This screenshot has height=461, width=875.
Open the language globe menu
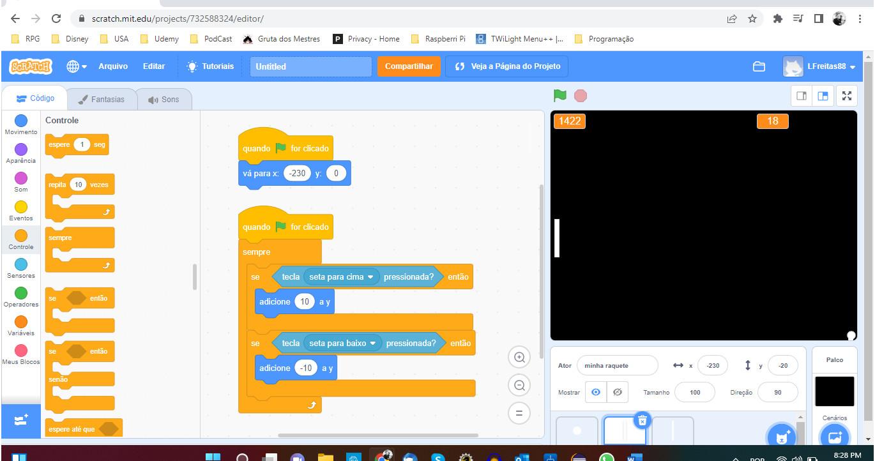(x=77, y=66)
